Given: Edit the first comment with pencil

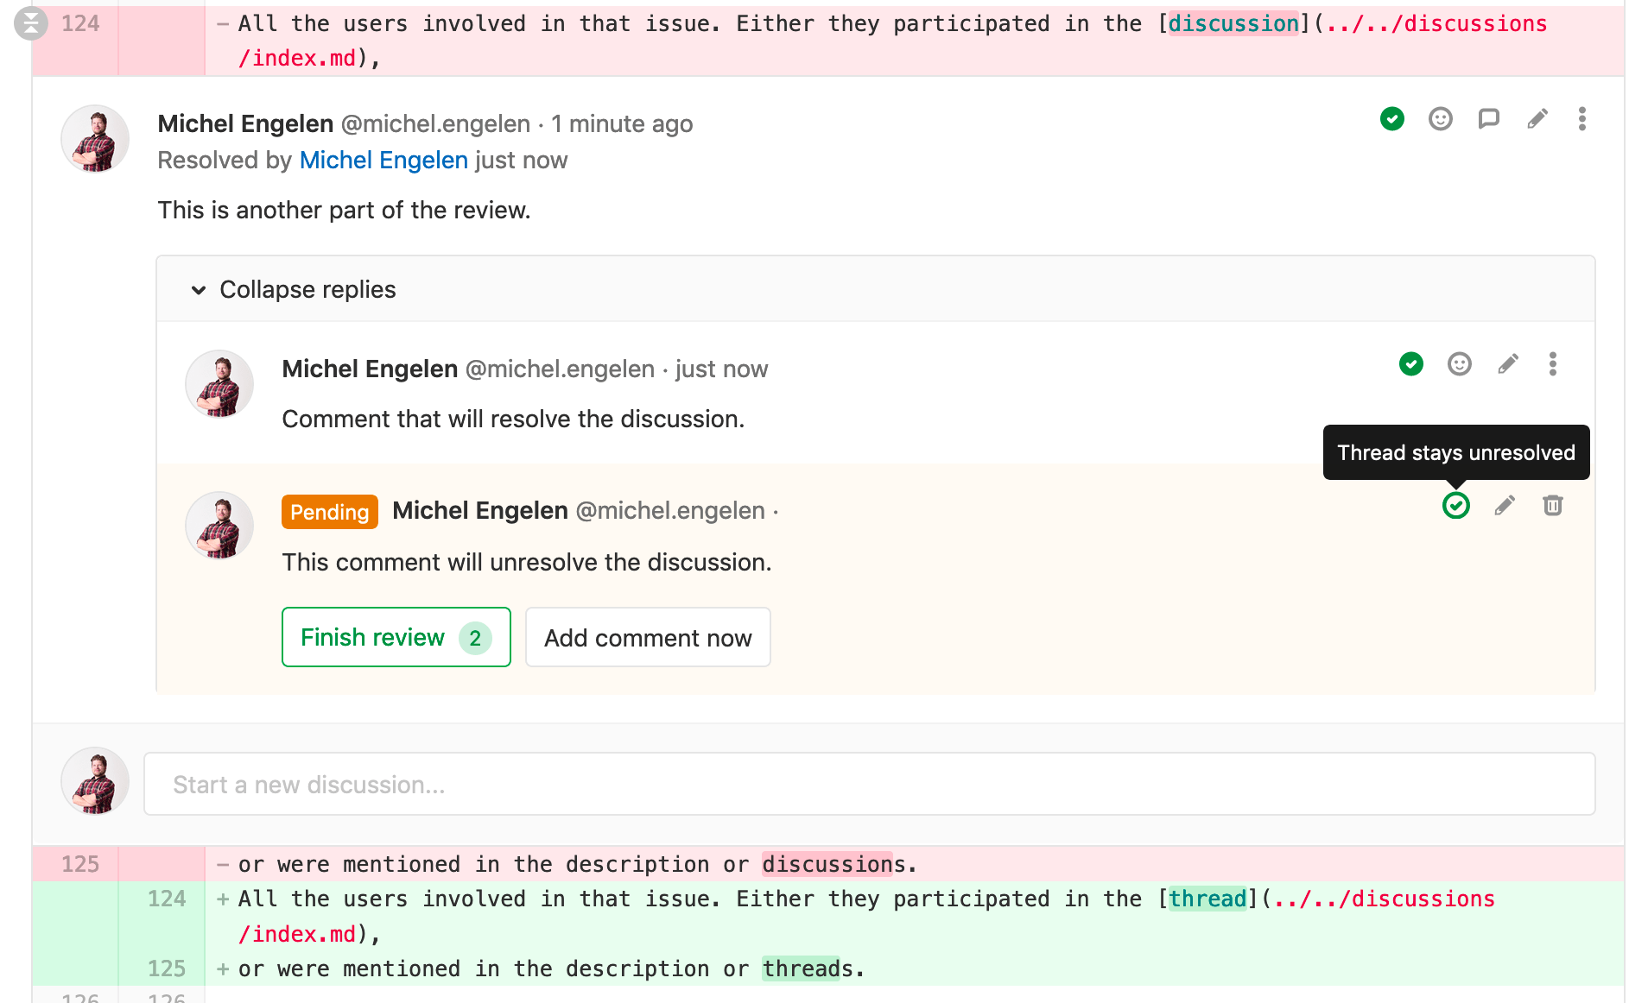Looking at the screenshot, I should pos(1537,119).
